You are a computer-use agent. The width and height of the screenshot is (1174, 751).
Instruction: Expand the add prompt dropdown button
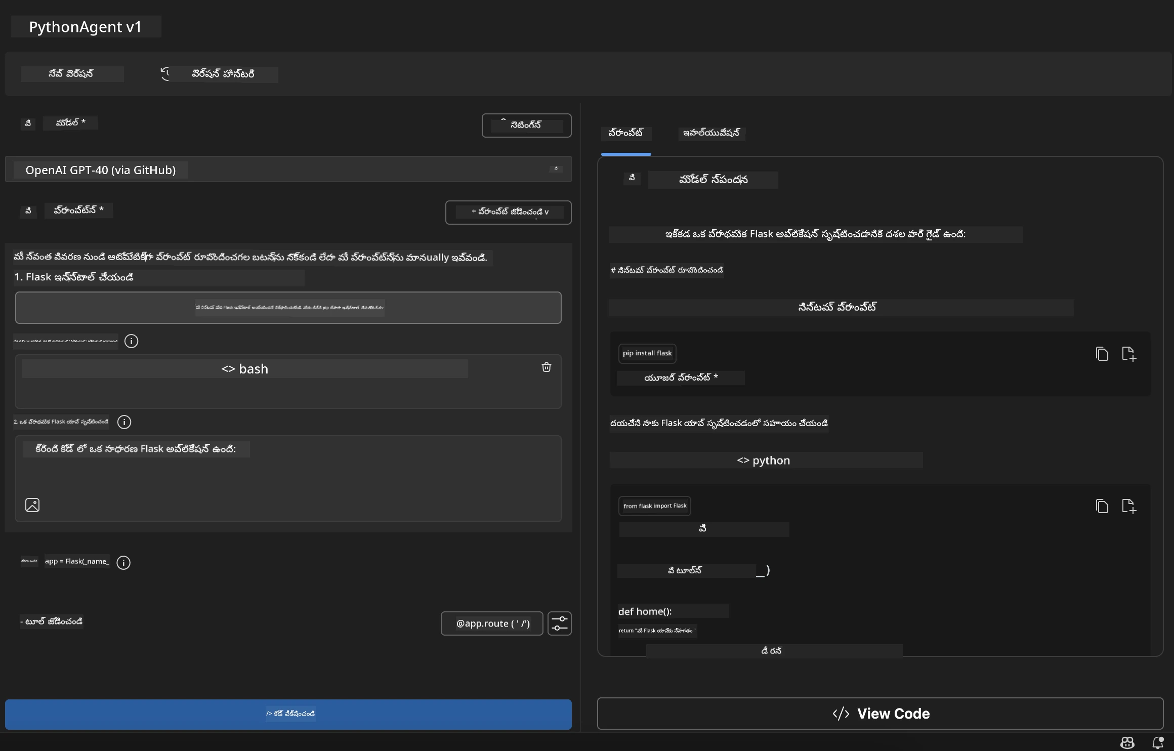[x=509, y=212]
